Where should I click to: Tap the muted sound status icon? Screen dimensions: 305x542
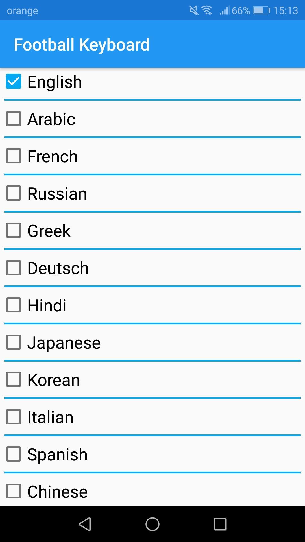194,10
